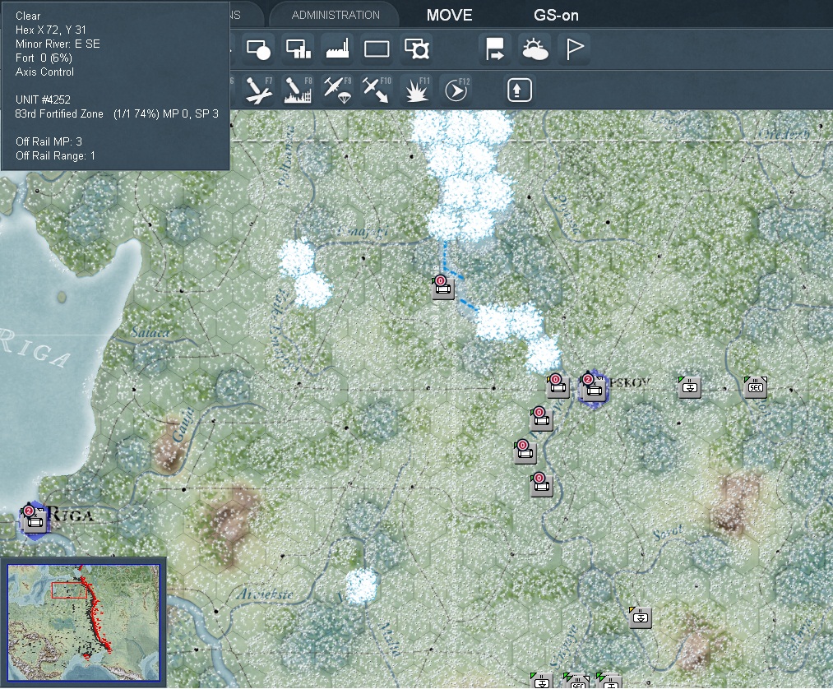The height and width of the screenshot is (689, 833).
Task: Select the ground attack mission icon (F7)
Action: pyautogui.click(x=257, y=90)
